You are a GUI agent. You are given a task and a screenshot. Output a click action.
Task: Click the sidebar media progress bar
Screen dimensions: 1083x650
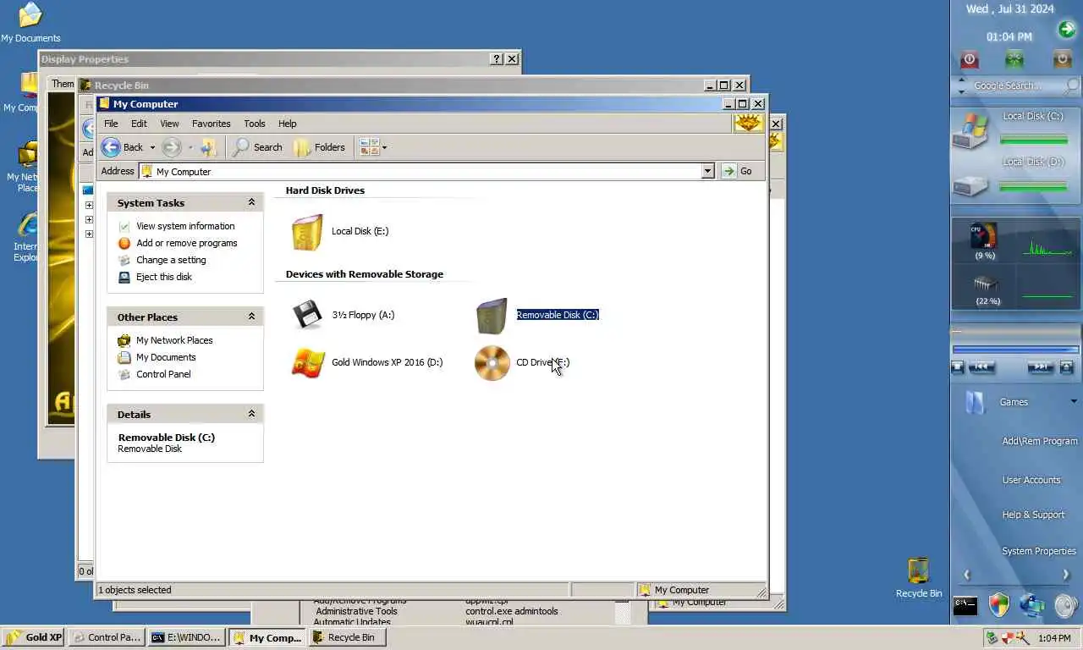point(1015,350)
